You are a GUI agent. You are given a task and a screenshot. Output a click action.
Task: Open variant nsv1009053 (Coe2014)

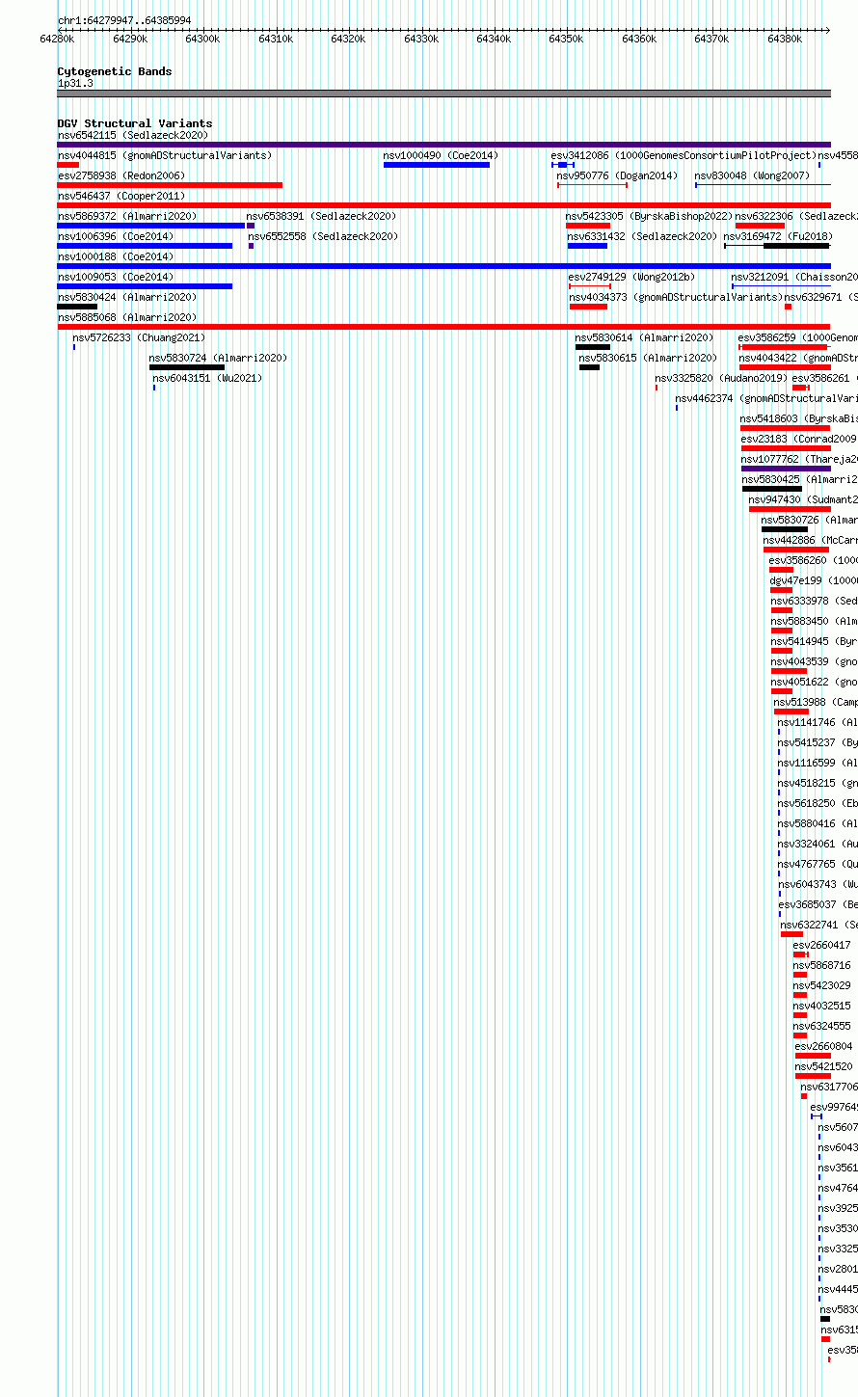[x=116, y=277]
